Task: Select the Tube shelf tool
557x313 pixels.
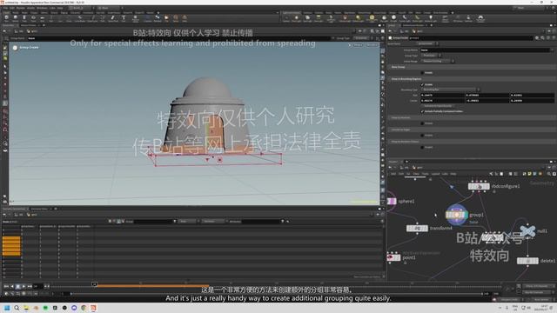Action: [x=24, y=17]
